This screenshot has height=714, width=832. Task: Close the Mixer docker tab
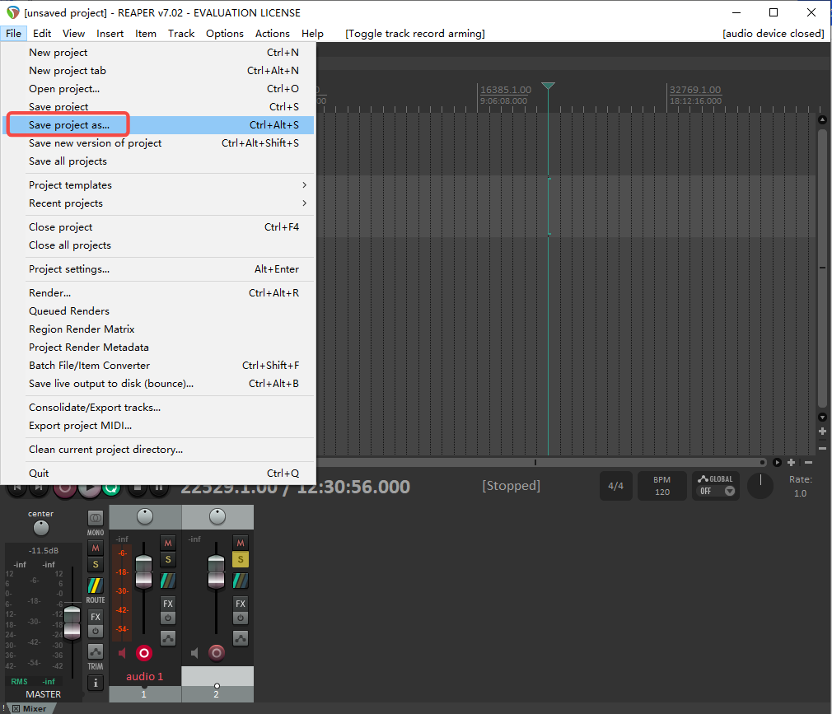(16, 709)
